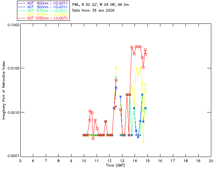Click the yellow dashed line sample in the legend
The width and height of the screenshot is (217, 174).
pos(22,15)
